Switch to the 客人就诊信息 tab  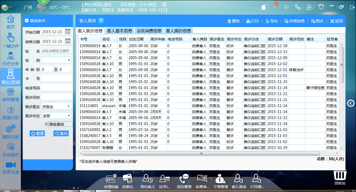(90, 31)
